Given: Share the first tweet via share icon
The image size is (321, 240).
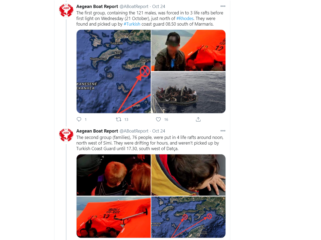Looking at the screenshot, I should tap(198, 119).
